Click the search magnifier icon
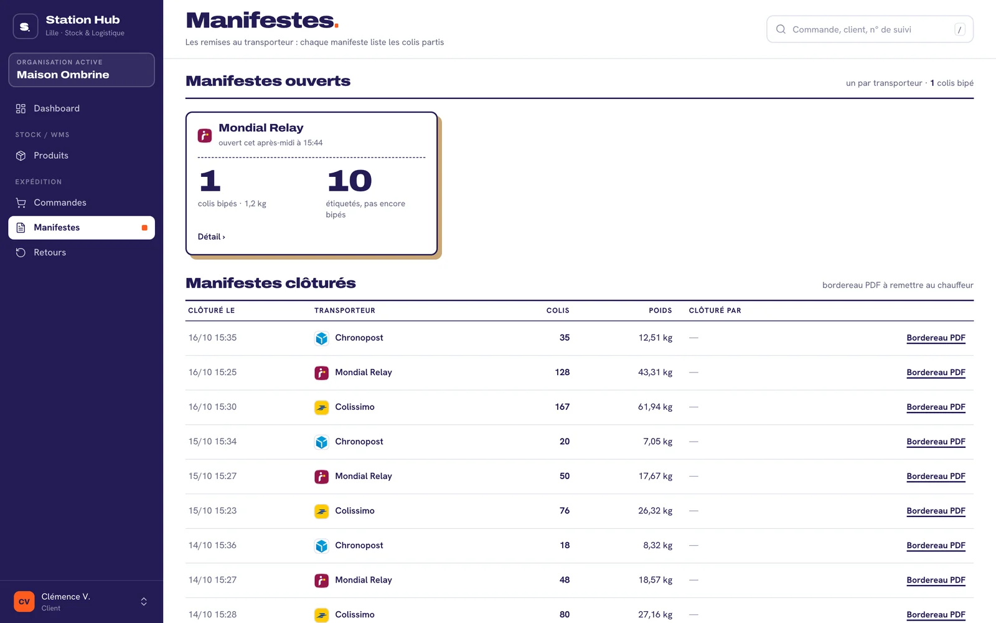Image resolution: width=996 pixels, height=623 pixels. pyautogui.click(x=781, y=29)
